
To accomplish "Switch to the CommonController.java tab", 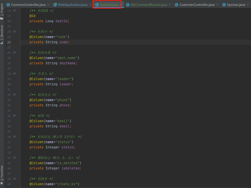I will point(28,5).
